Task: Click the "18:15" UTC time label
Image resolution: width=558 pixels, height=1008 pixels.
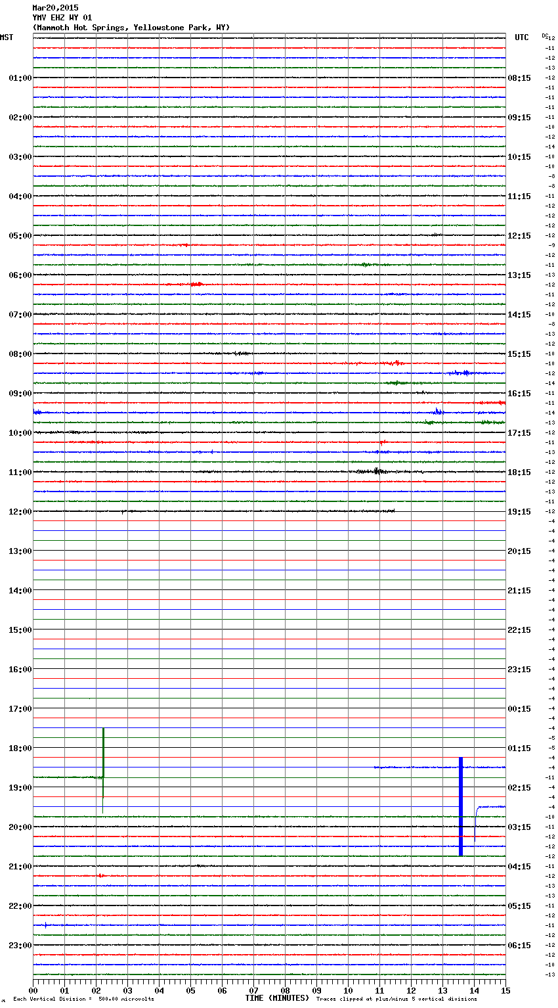Action: pyautogui.click(x=519, y=472)
